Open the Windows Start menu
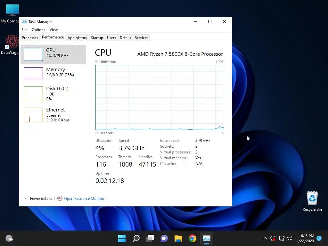328x246 pixels. [x=122, y=238]
